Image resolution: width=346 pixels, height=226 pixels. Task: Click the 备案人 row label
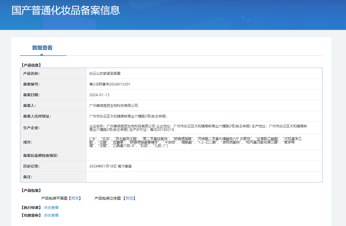coord(30,106)
